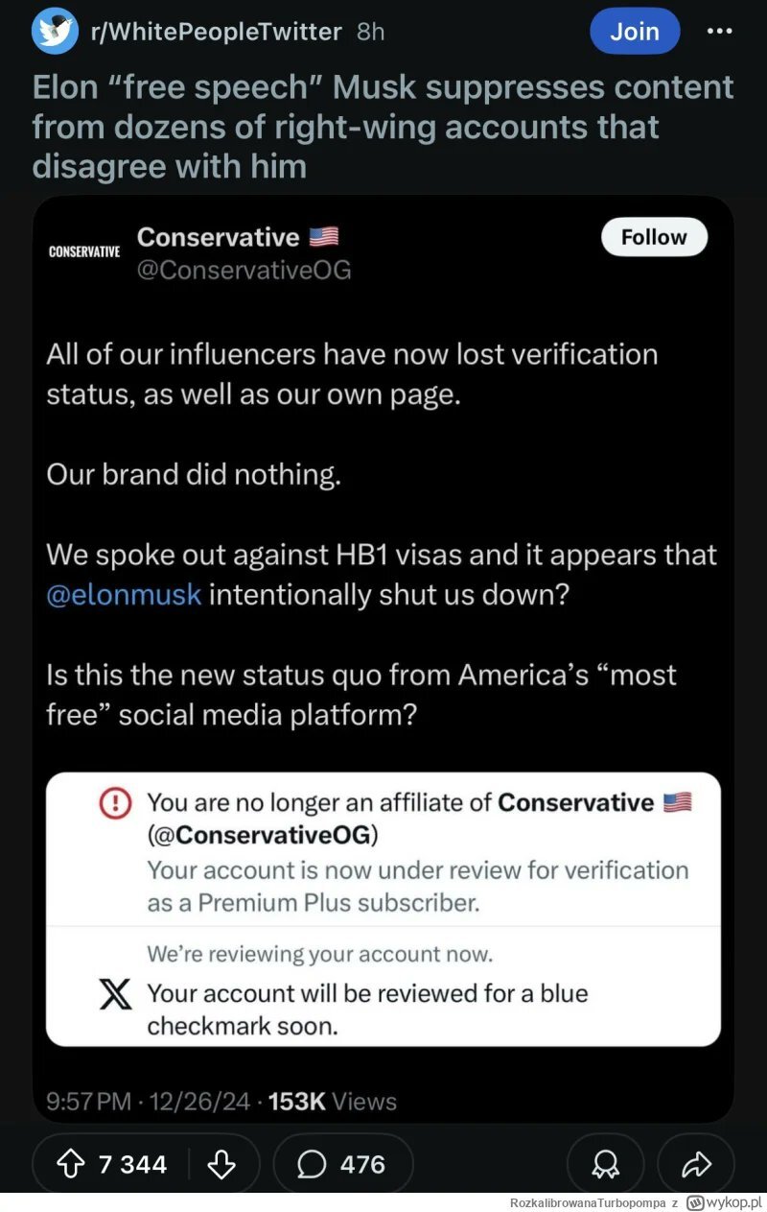Click the 153K Views count

[x=332, y=1102]
